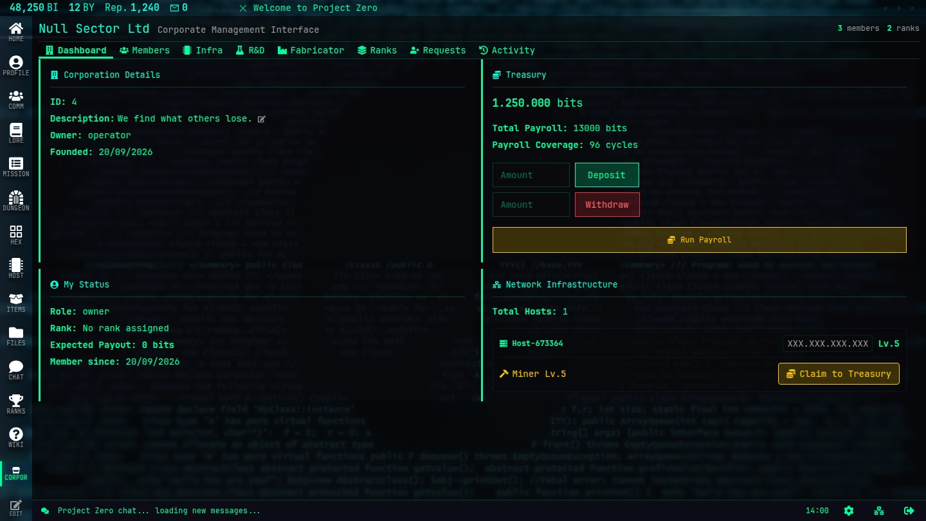Focus the withdraw Amount field
926x521 pixels.
click(531, 205)
